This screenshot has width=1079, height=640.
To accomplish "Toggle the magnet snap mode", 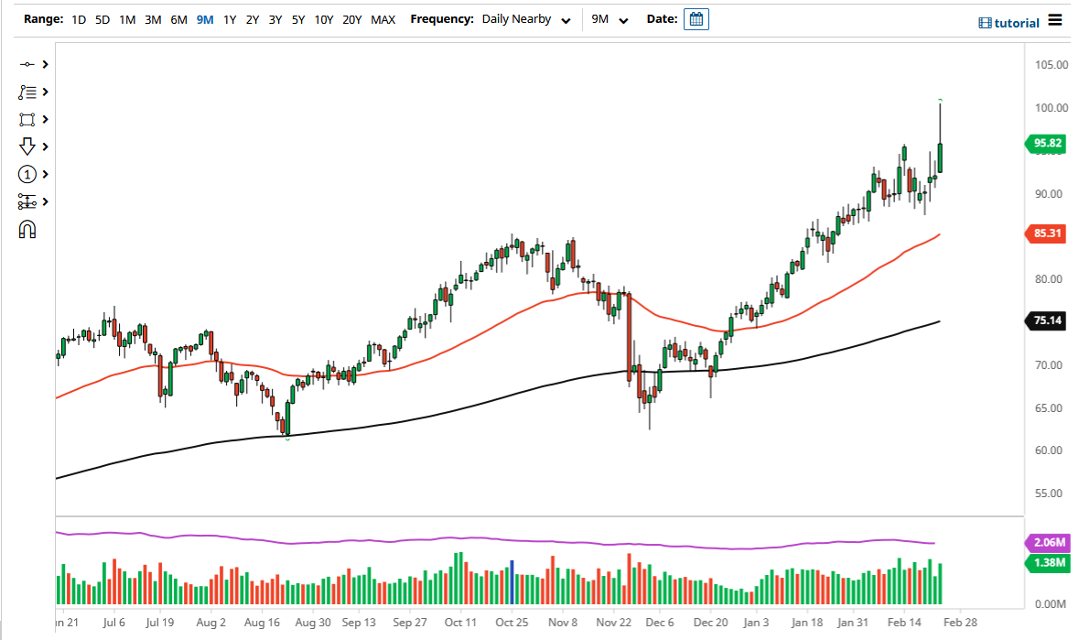I will point(27,229).
